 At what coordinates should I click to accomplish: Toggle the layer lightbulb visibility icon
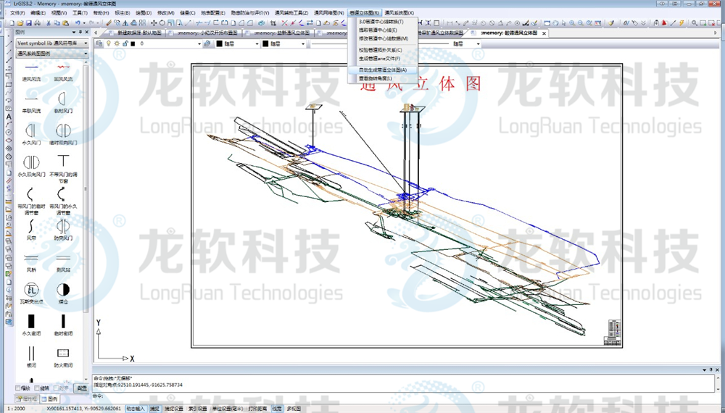point(109,43)
